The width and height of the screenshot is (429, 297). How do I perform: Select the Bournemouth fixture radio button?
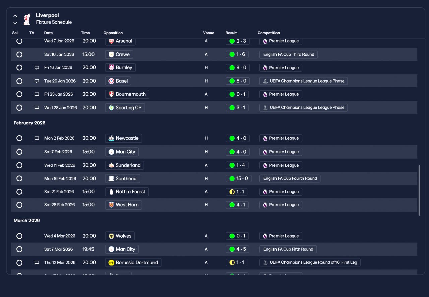19,94
